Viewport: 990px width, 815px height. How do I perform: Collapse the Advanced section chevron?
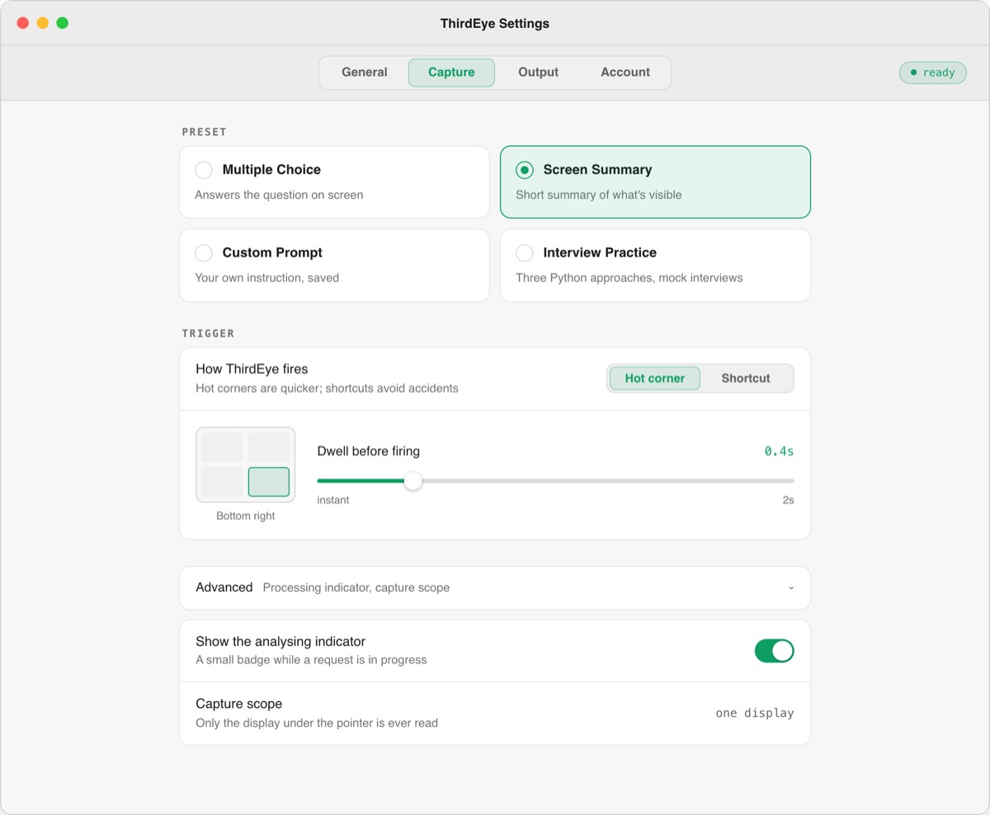tap(791, 588)
